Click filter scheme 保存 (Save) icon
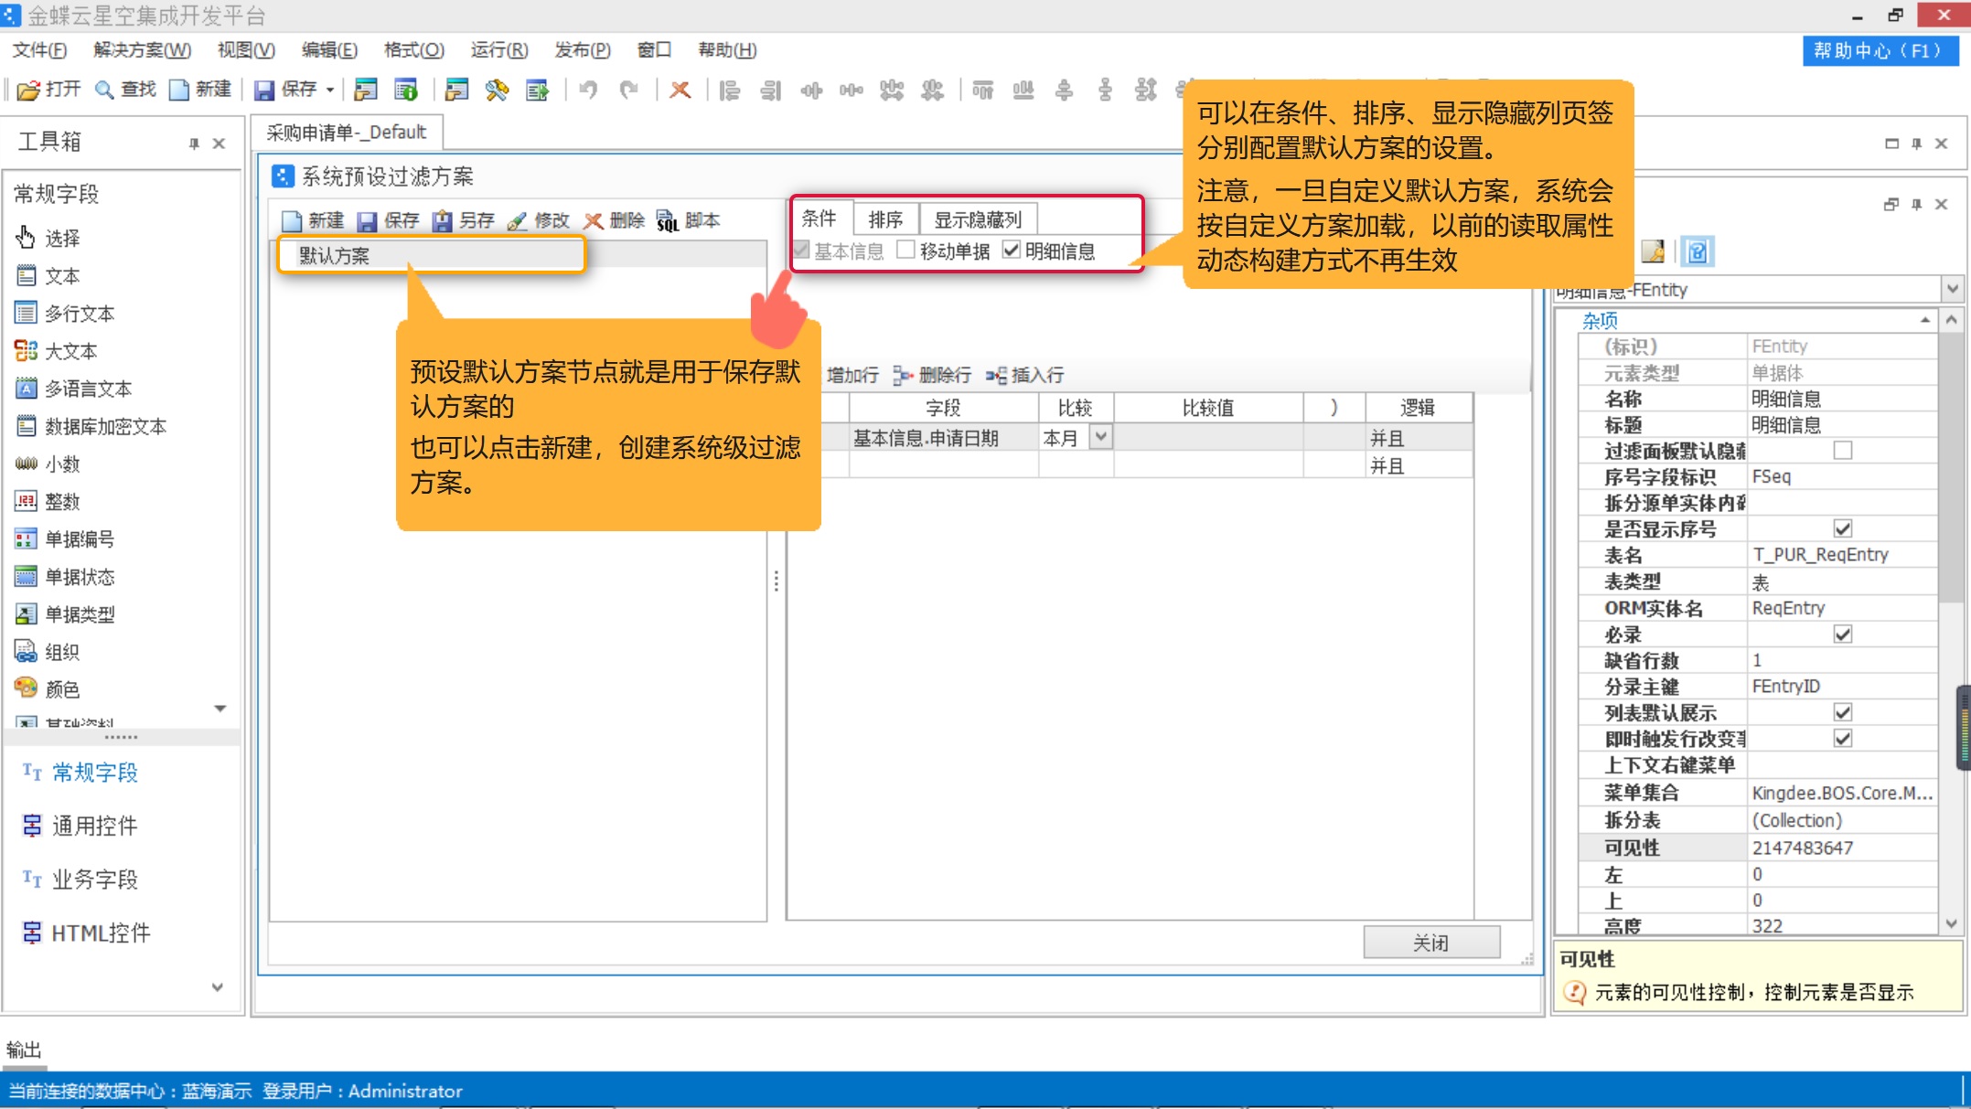 (367, 221)
